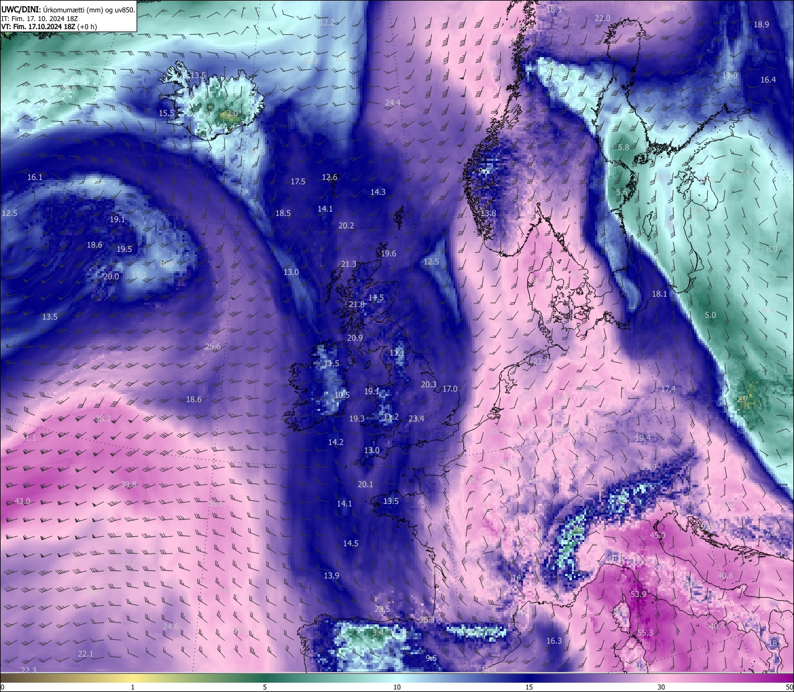Click the 1 label on the color scale

point(133,687)
